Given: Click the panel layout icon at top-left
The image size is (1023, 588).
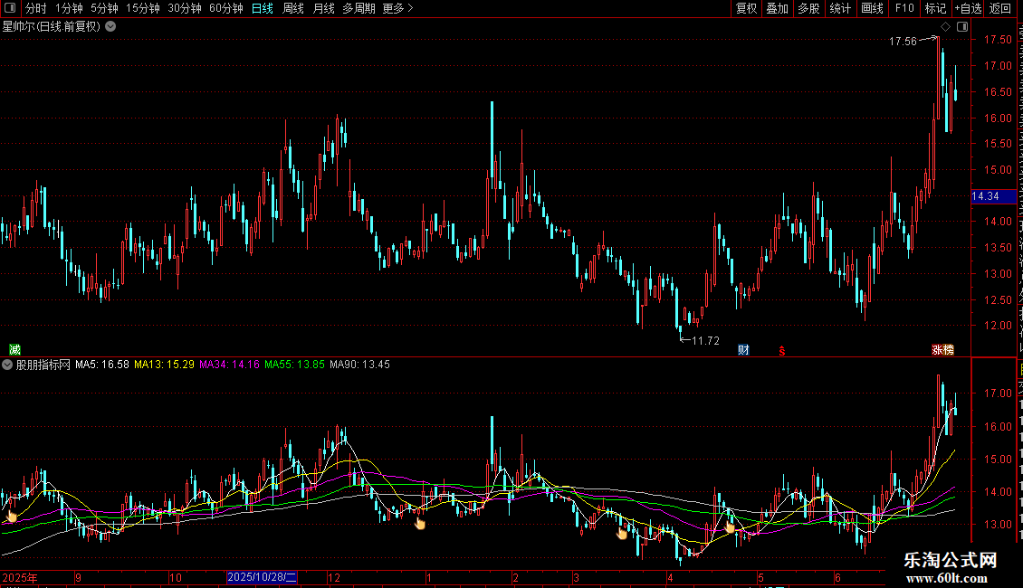Looking at the screenshot, I should [x=10, y=8].
